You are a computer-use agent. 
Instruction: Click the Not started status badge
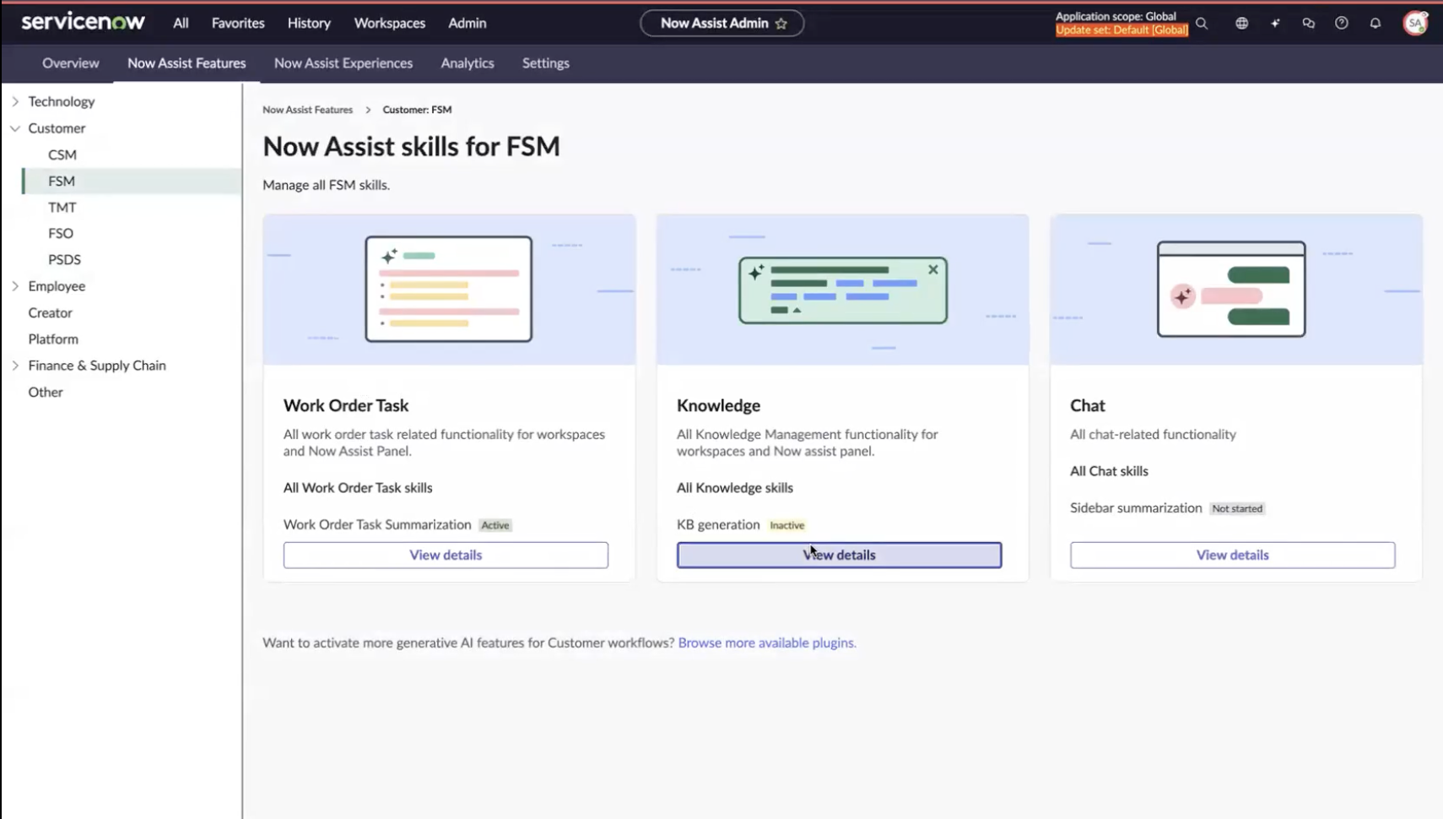coord(1237,508)
